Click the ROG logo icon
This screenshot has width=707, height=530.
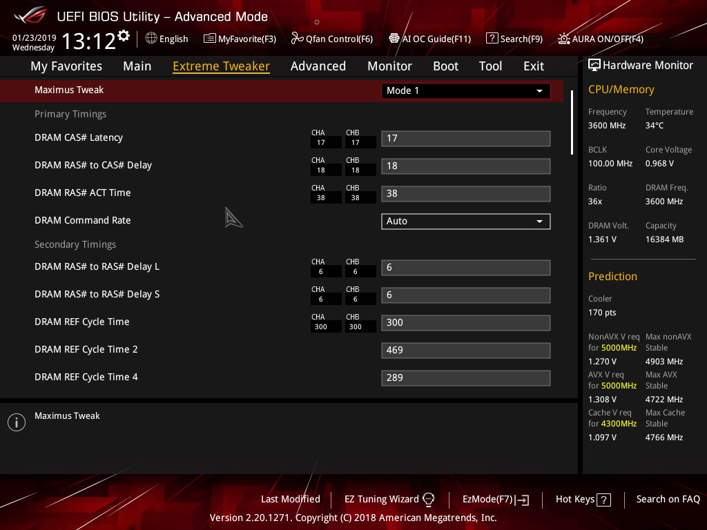(30, 15)
